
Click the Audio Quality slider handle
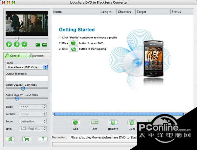pyautogui.click(x=17, y=99)
